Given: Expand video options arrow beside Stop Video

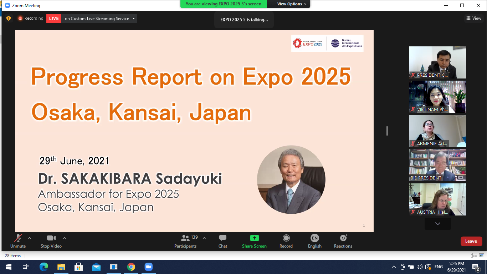Looking at the screenshot, I should coord(65,238).
